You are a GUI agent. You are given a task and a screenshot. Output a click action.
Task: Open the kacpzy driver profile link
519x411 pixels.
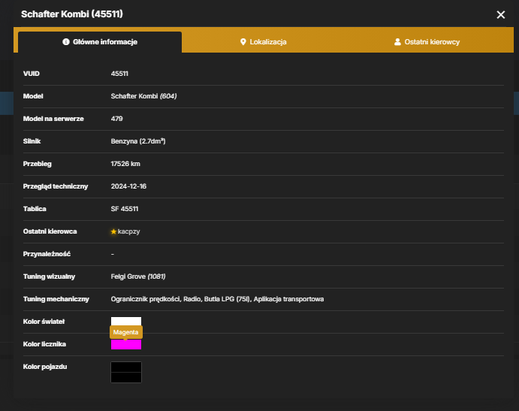[x=128, y=231]
